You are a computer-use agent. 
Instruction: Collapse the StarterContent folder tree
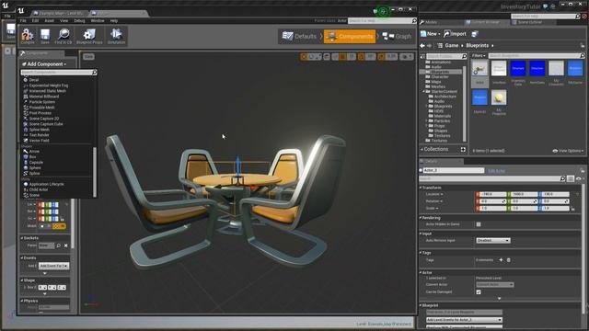tap(424, 91)
